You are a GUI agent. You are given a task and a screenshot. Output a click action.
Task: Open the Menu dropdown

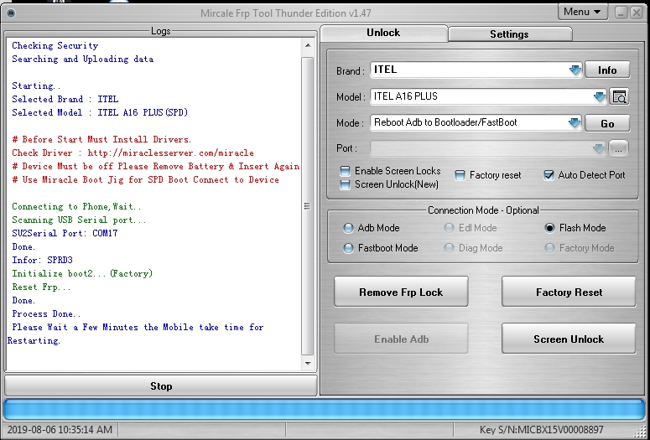(x=583, y=12)
